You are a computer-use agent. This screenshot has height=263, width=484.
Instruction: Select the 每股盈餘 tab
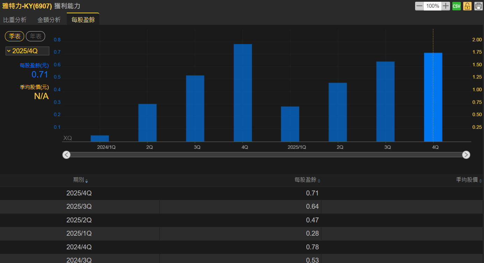coord(83,20)
